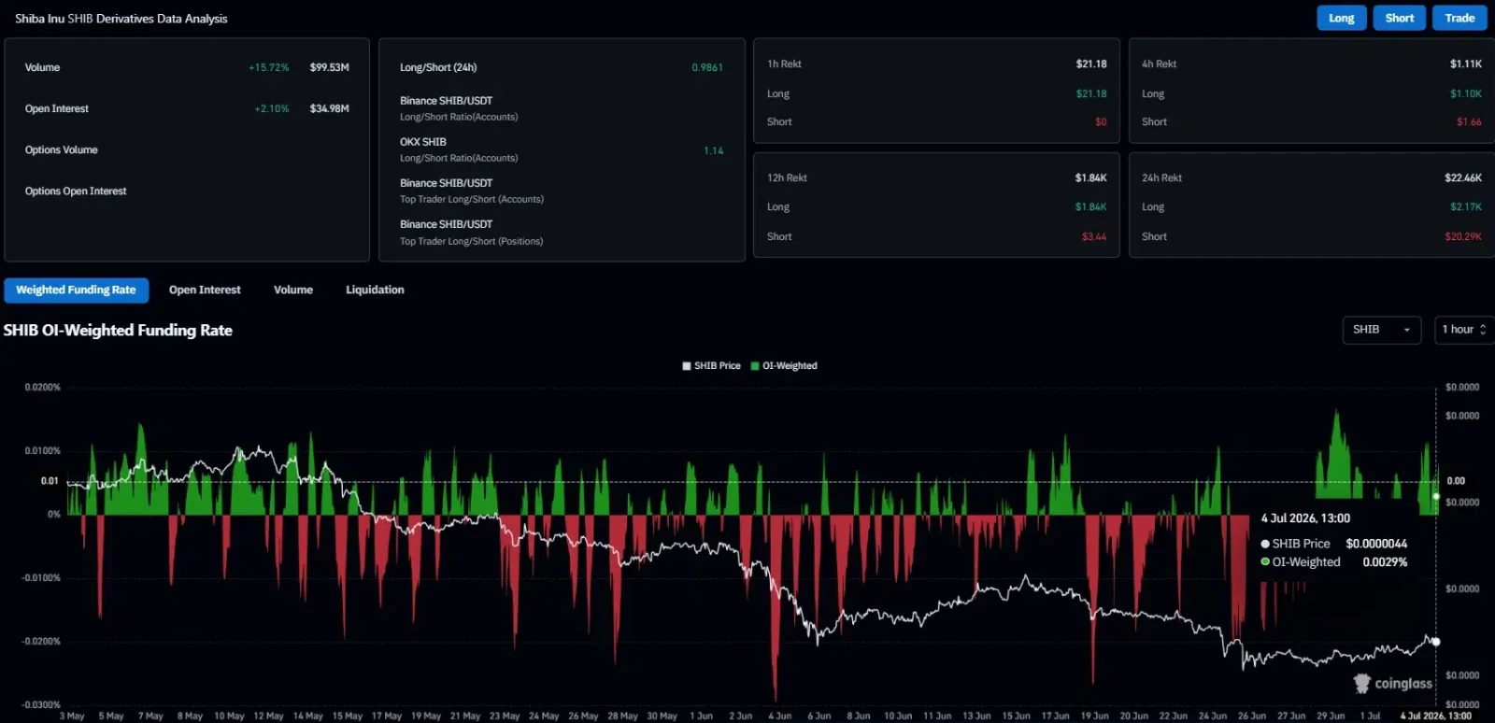Click the -0.0300% funding axis label
This screenshot has height=723, width=1495.
coord(41,704)
